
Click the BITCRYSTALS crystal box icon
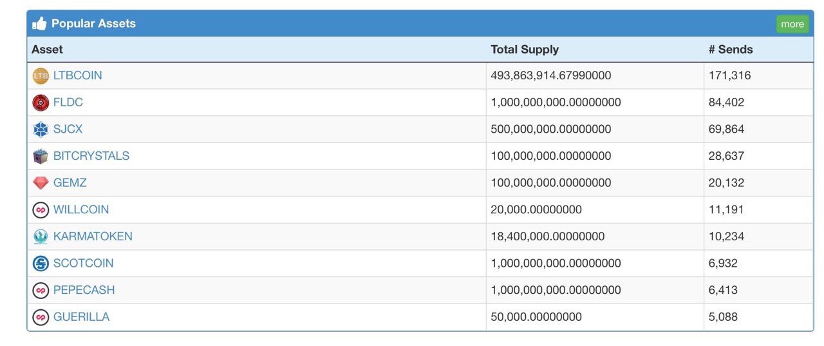tap(41, 156)
